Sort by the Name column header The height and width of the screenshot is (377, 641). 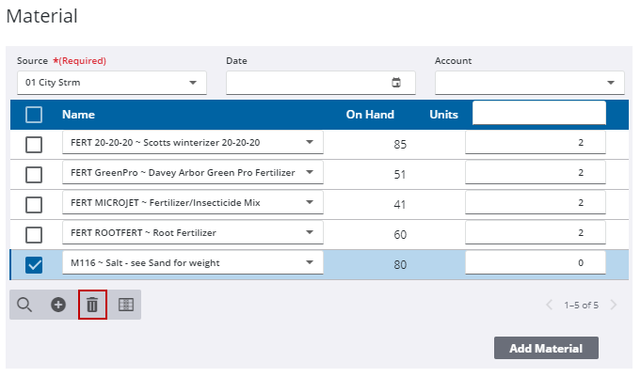[78, 115]
